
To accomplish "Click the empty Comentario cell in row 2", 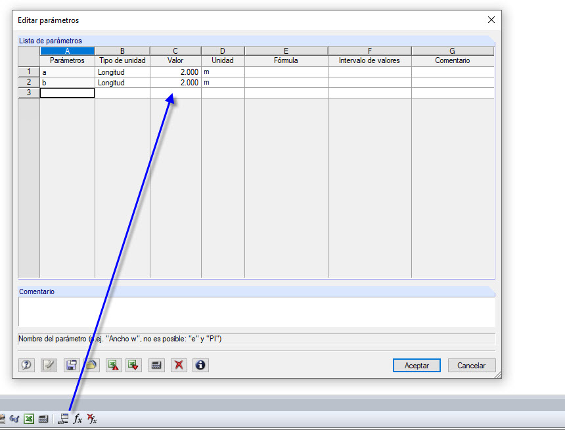I will (453, 83).
